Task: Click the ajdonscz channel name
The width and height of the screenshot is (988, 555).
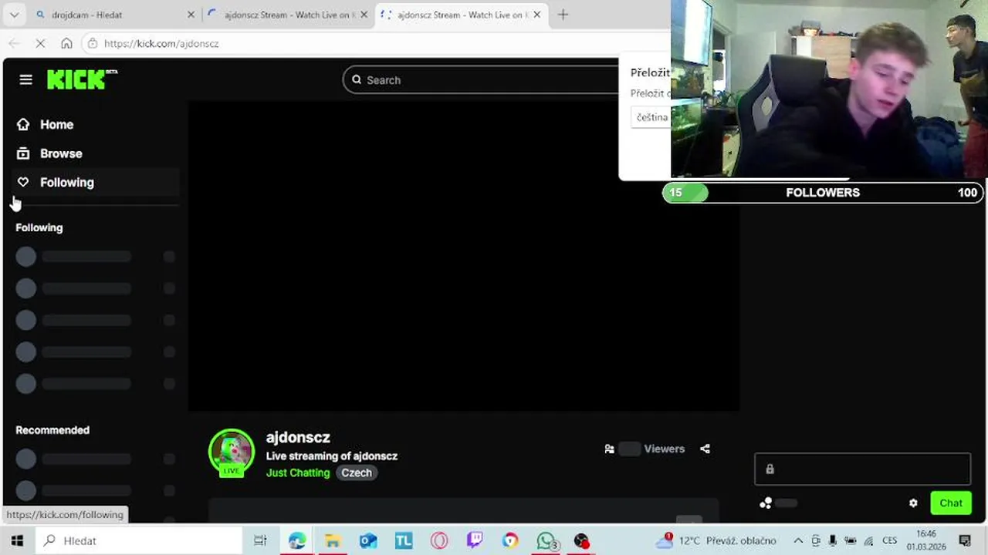Action: (298, 437)
